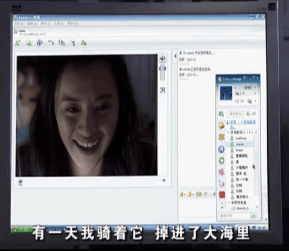289x251 pixels.
Task: Open the green circle tab in sidebar
Action: coord(222,160)
